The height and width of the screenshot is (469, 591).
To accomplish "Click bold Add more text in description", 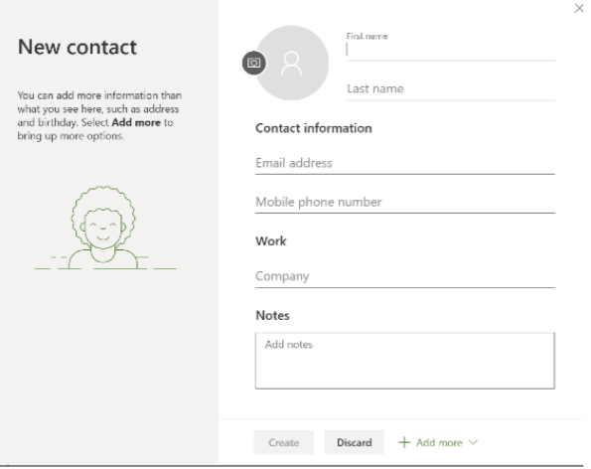I will point(136,122).
